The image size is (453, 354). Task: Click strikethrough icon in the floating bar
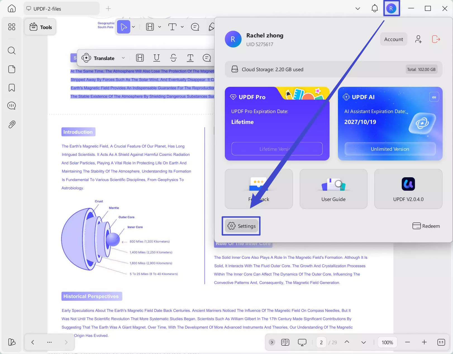tap(173, 58)
